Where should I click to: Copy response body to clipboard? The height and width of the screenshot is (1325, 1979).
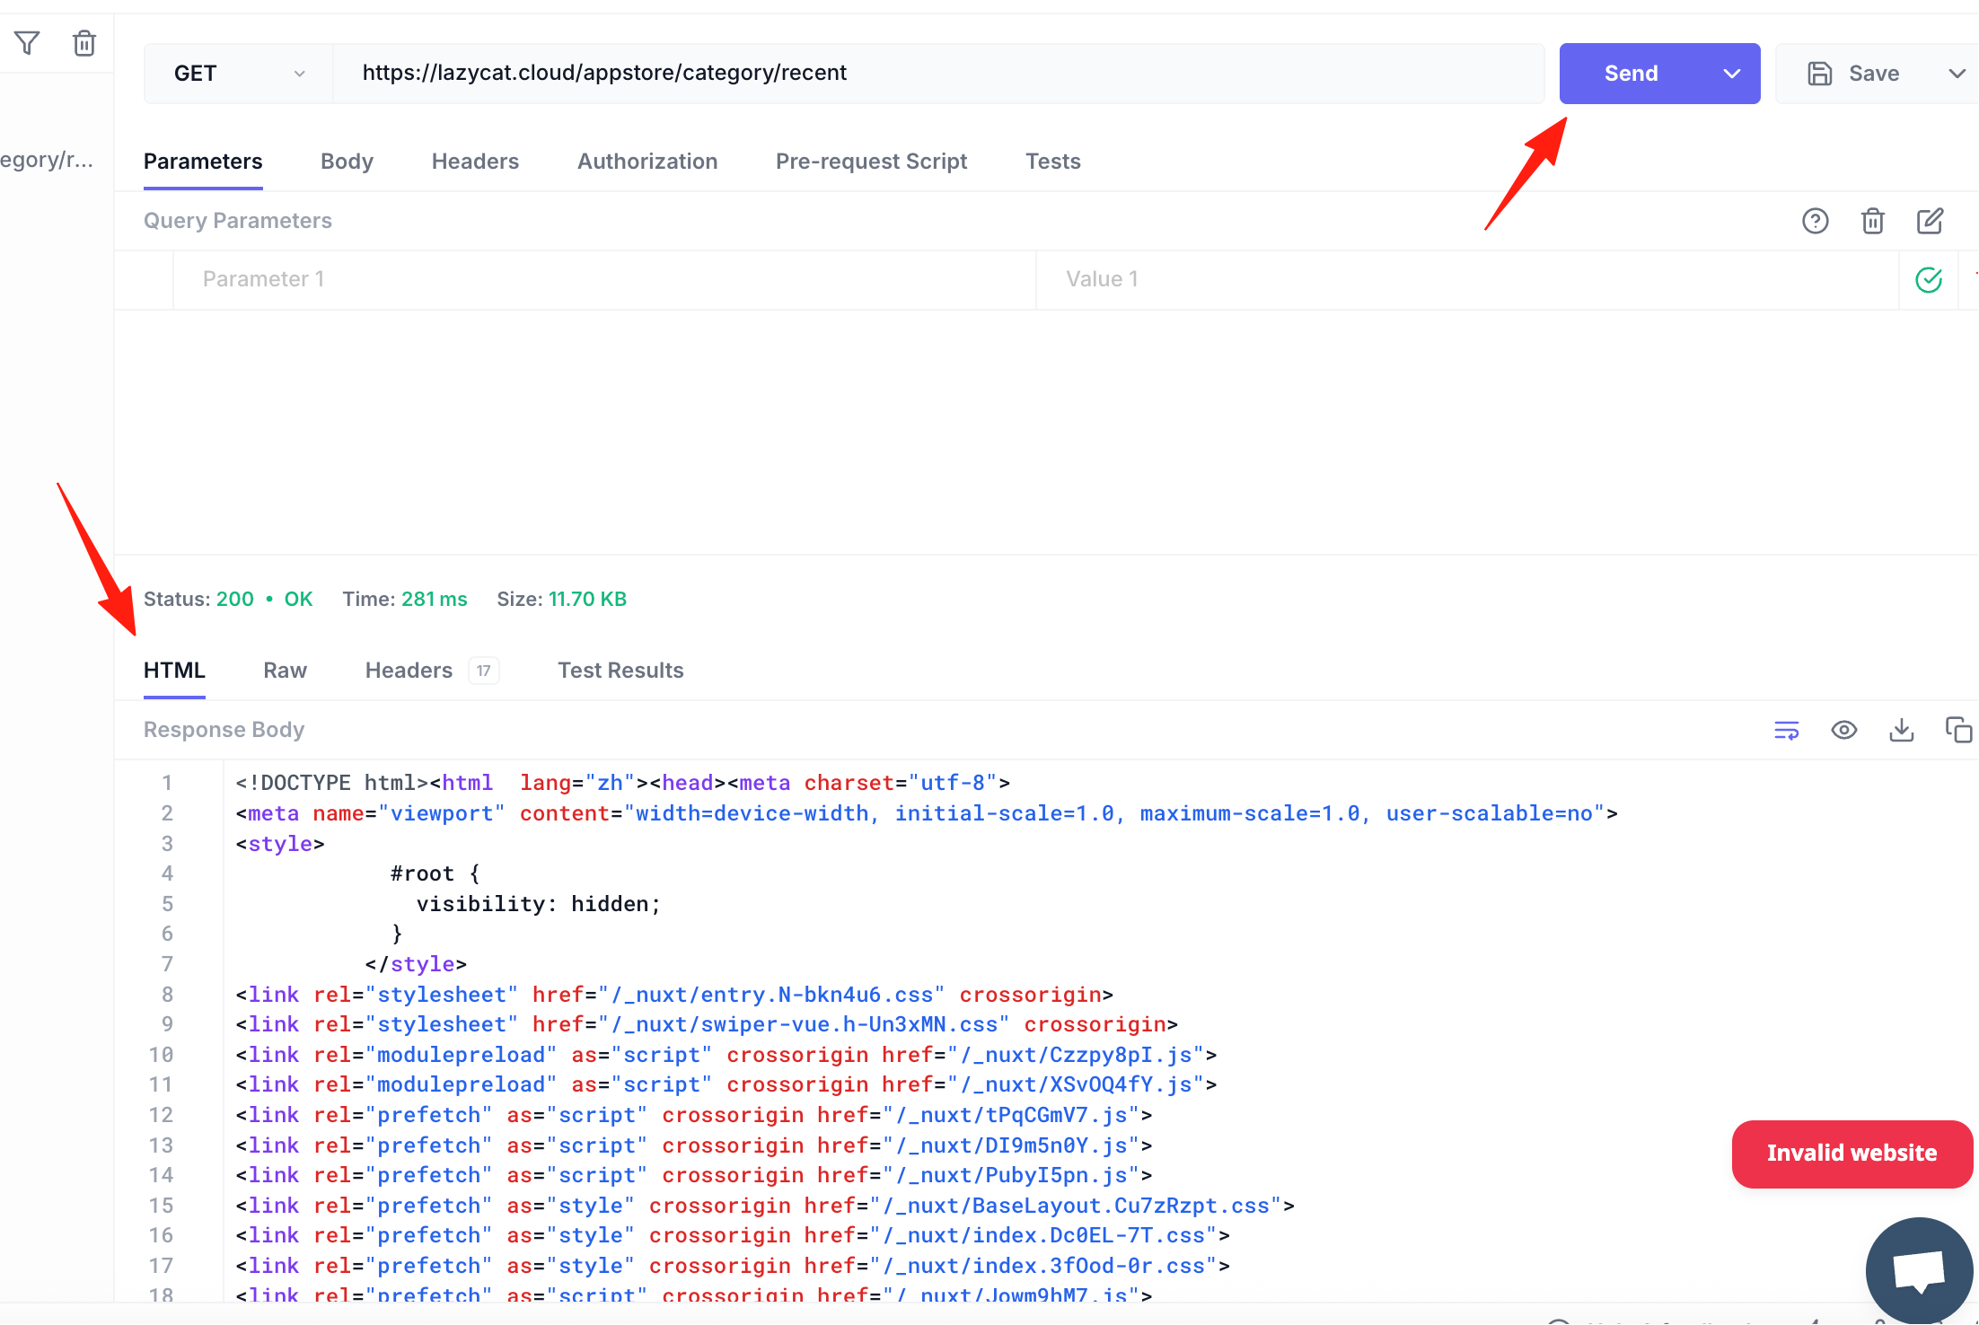pyautogui.click(x=1957, y=730)
